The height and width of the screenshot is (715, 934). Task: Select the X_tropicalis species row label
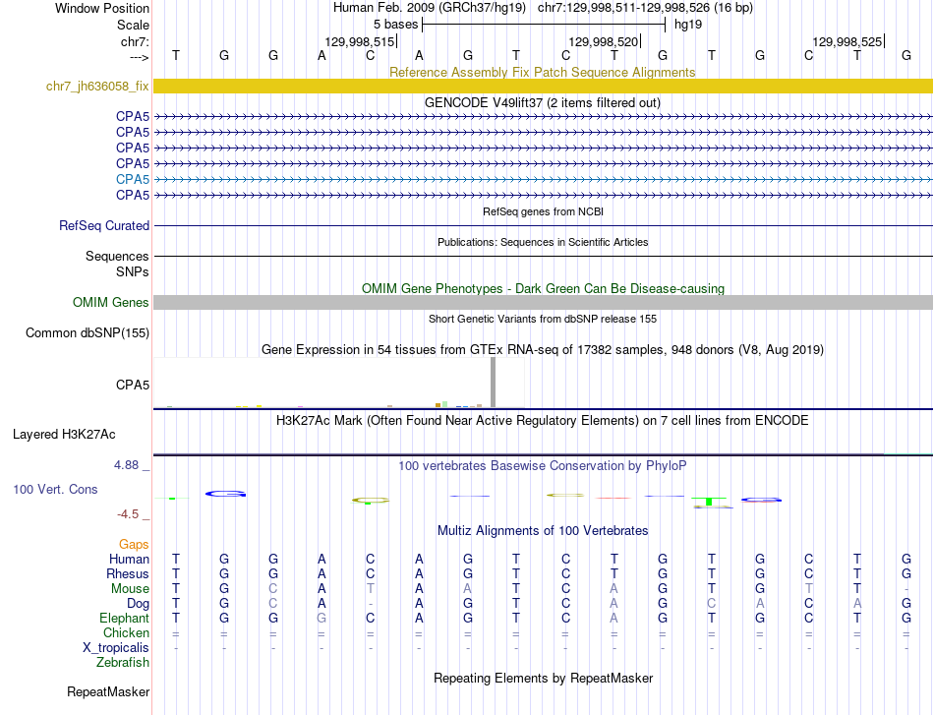pyautogui.click(x=116, y=648)
